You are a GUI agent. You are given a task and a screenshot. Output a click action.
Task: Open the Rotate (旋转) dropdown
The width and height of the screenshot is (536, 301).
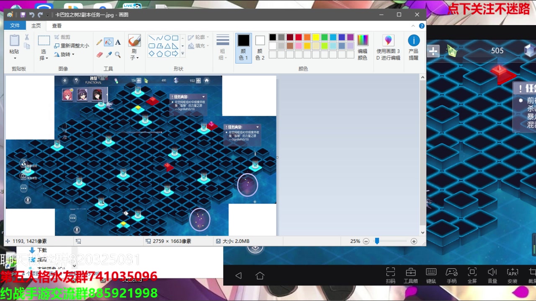click(x=64, y=54)
